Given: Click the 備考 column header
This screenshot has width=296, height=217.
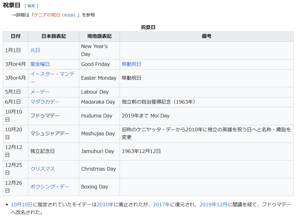Looking at the screenshot, I should click(x=206, y=36).
